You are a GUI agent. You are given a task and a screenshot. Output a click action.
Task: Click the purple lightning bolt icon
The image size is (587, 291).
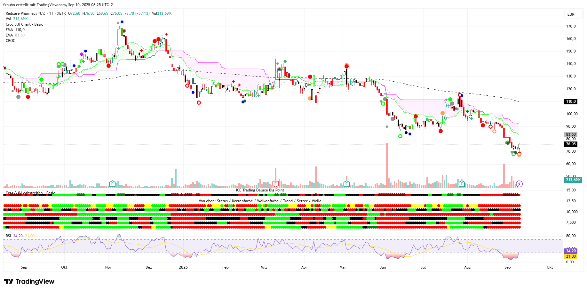click(x=519, y=184)
